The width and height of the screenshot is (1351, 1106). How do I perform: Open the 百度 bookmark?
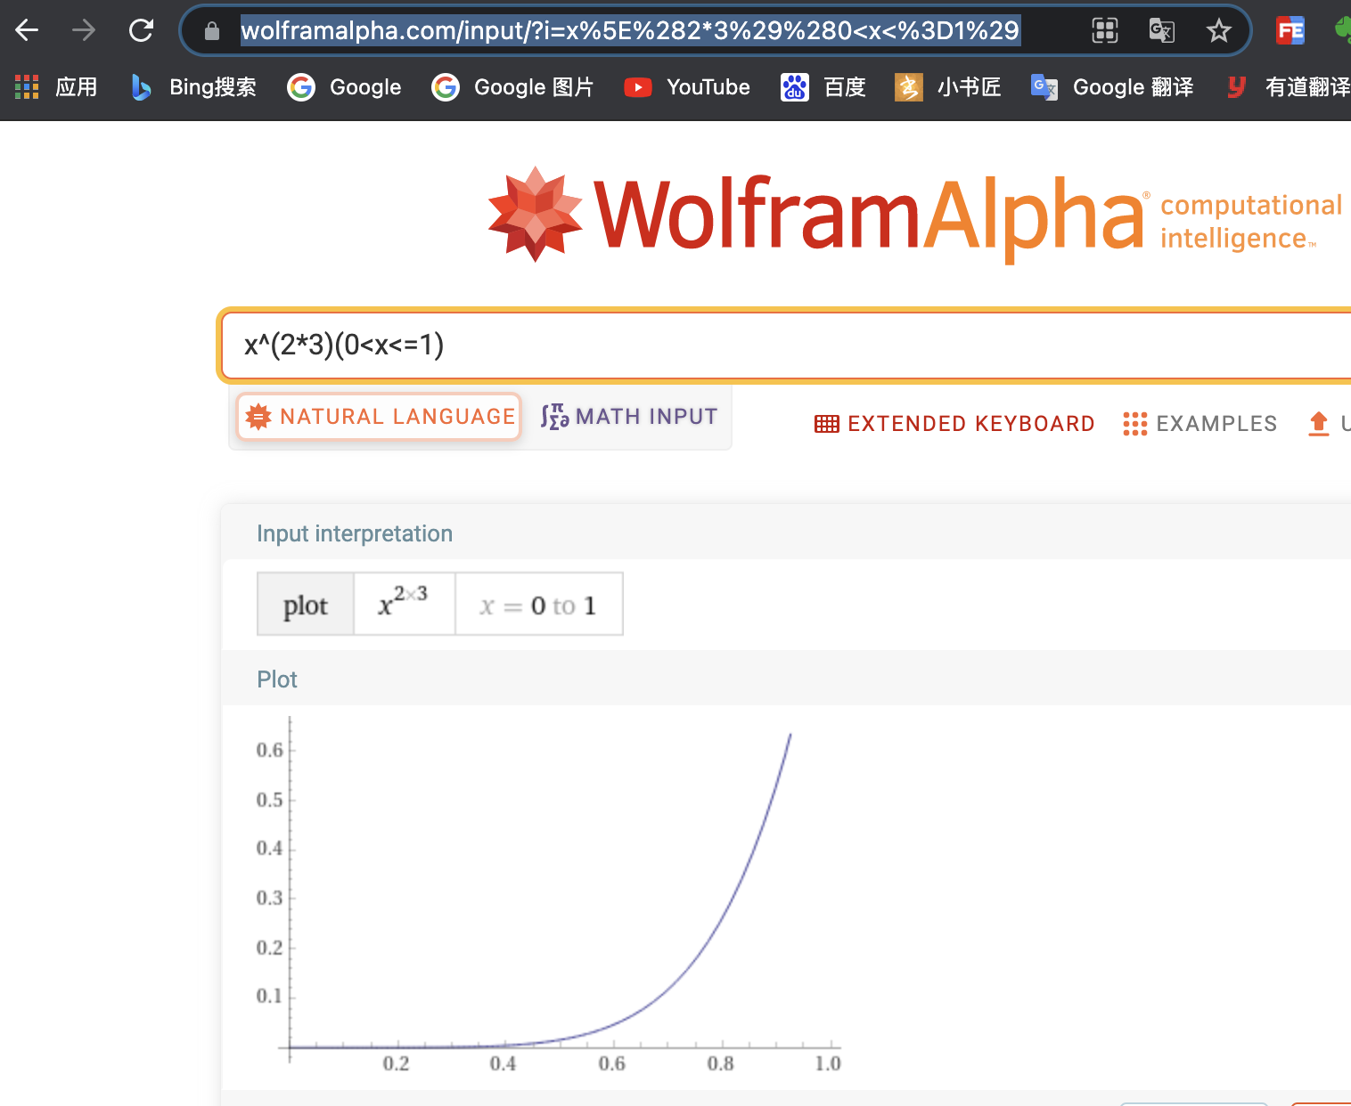point(823,86)
